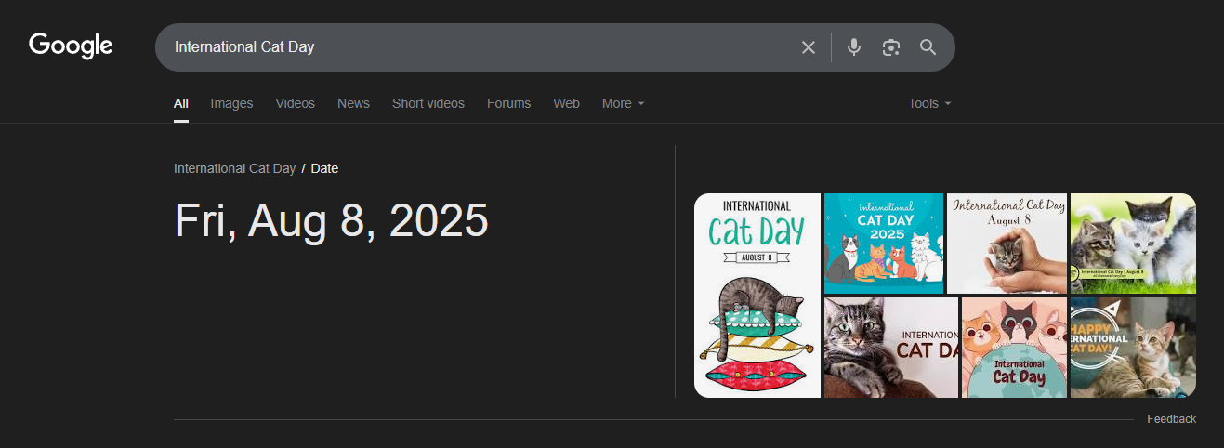Clear the search box with X icon

pyautogui.click(x=809, y=47)
